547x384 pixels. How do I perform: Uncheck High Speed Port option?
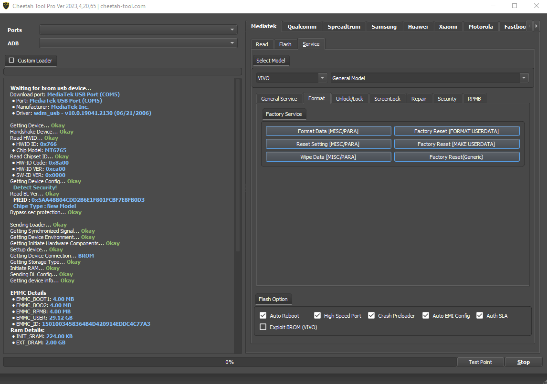[x=317, y=315]
